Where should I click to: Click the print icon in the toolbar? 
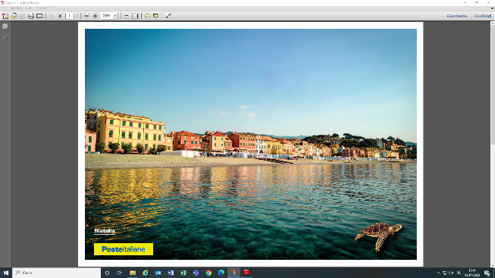point(31,16)
